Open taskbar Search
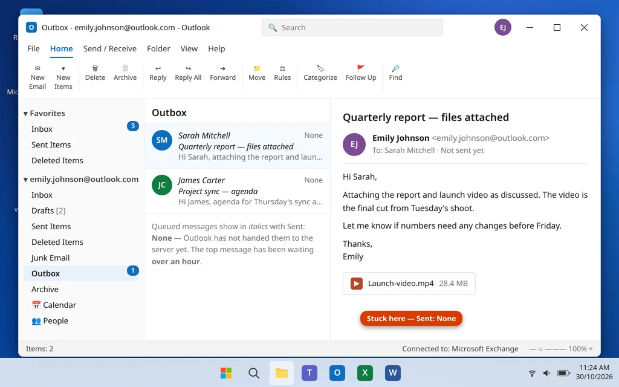The width and height of the screenshot is (619, 387). (x=254, y=373)
